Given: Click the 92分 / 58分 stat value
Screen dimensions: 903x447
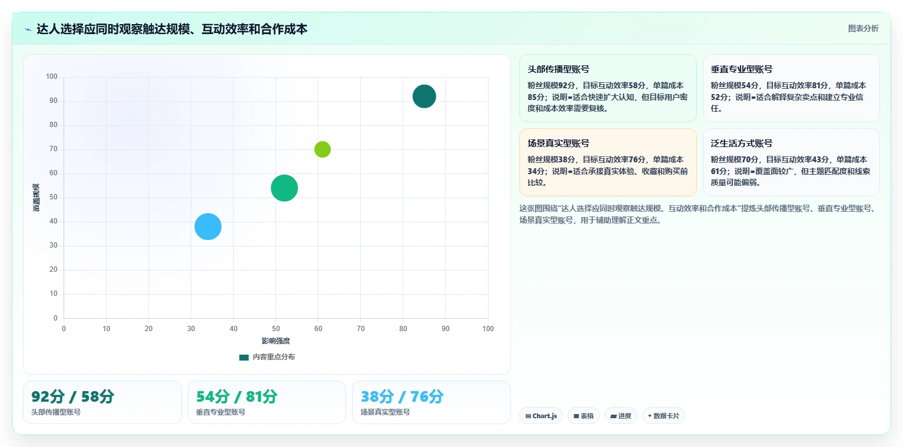Looking at the screenshot, I should pos(72,396).
